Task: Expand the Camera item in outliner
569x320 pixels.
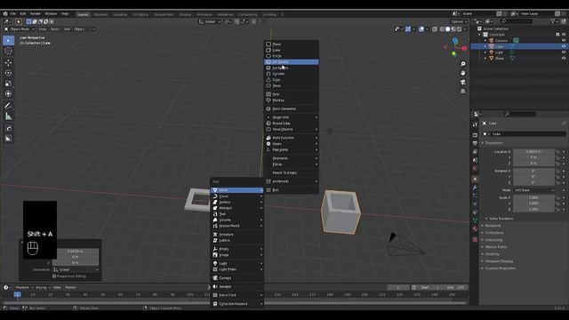Action: (x=485, y=40)
